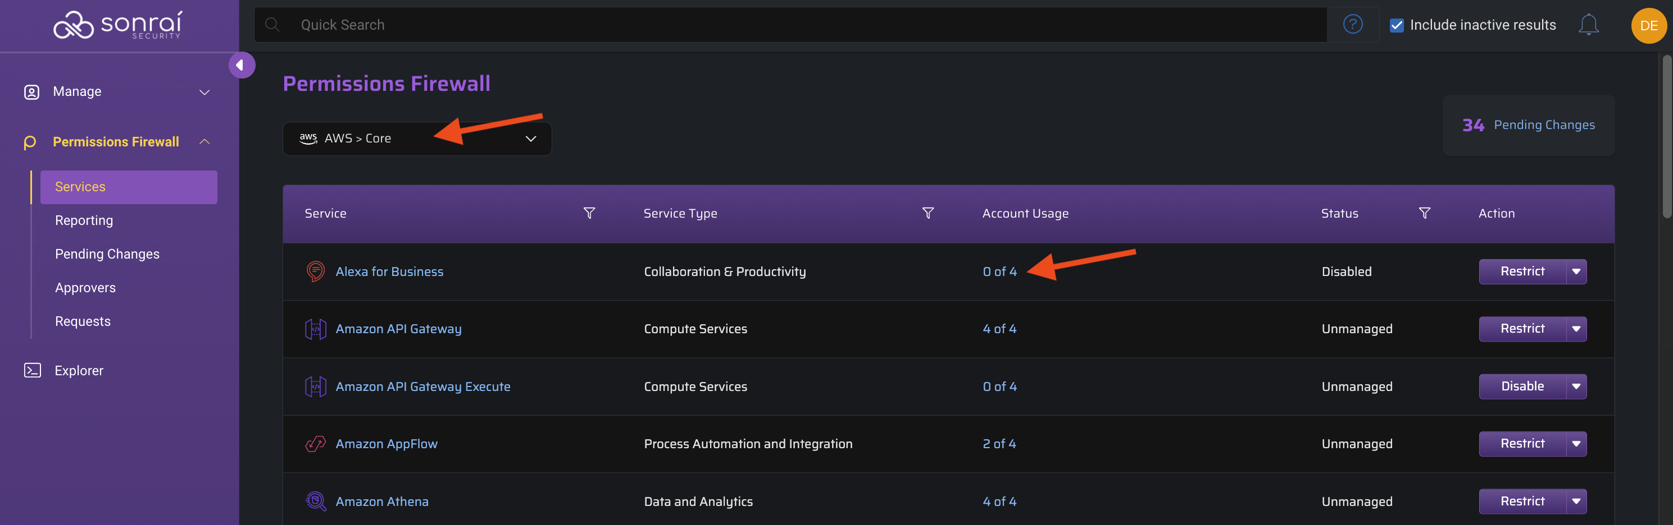Open Requests in the sidebar
Viewport: 1673px width, 525px height.
click(83, 321)
